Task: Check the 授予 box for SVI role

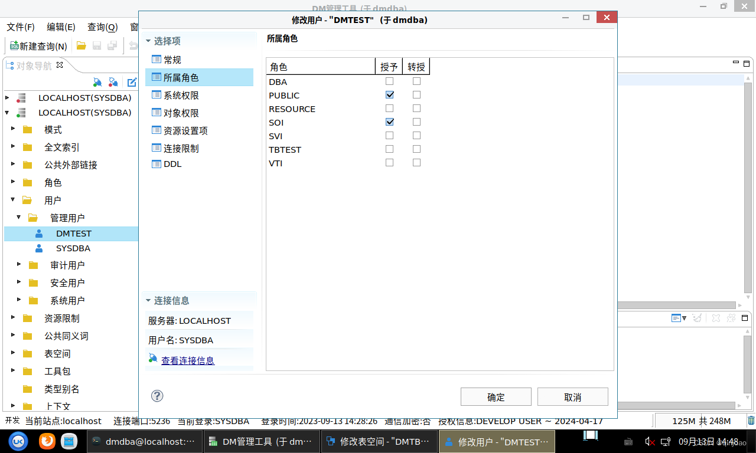Action: click(389, 136)
